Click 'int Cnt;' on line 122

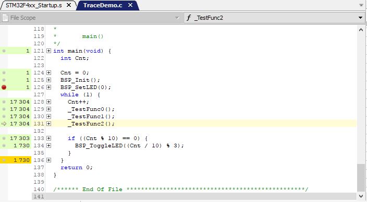(75, 58)
